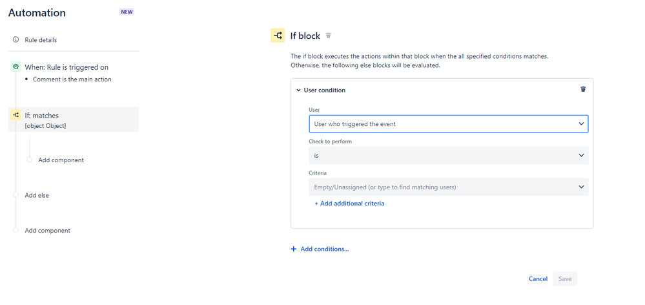Add component at the bottom of rule
The width and height of the screenshot is (645, 305).
(47, 231)
